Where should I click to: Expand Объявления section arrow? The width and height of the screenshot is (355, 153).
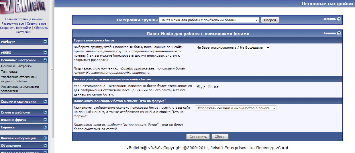click(45, 146)
